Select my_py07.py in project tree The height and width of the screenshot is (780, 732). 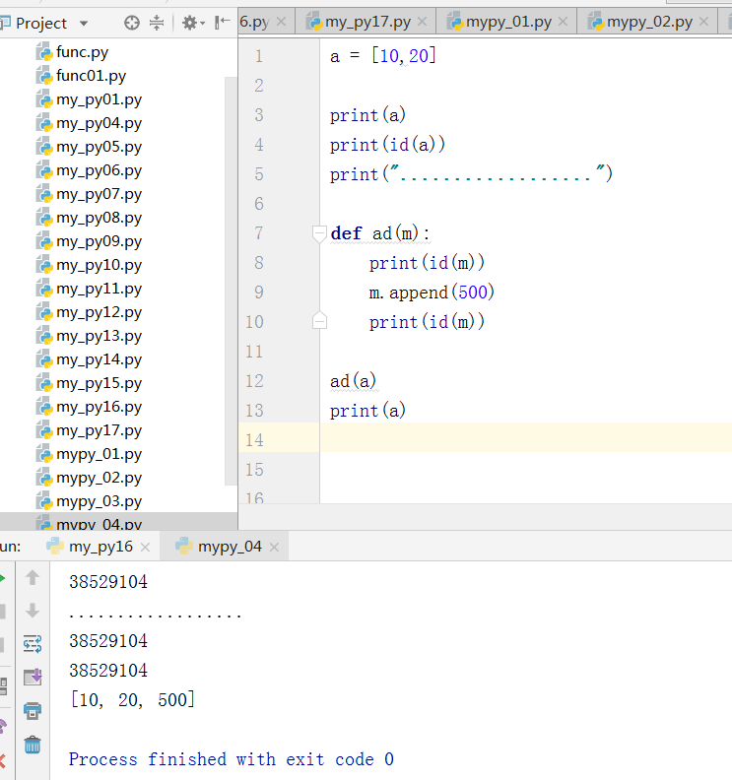90,194
